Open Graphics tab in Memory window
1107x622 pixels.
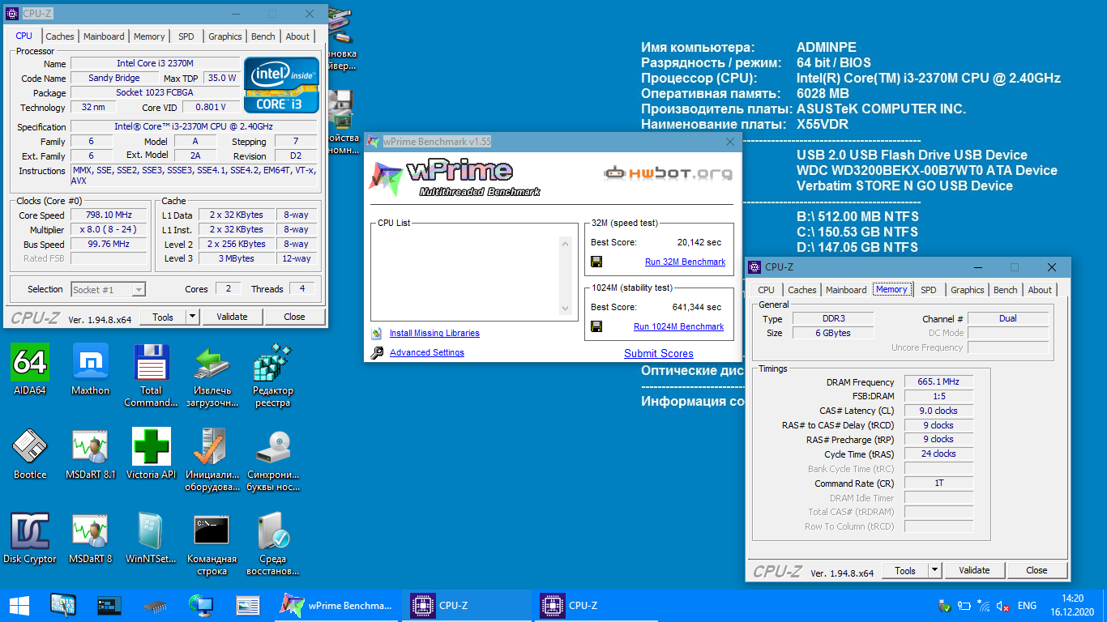968,290
